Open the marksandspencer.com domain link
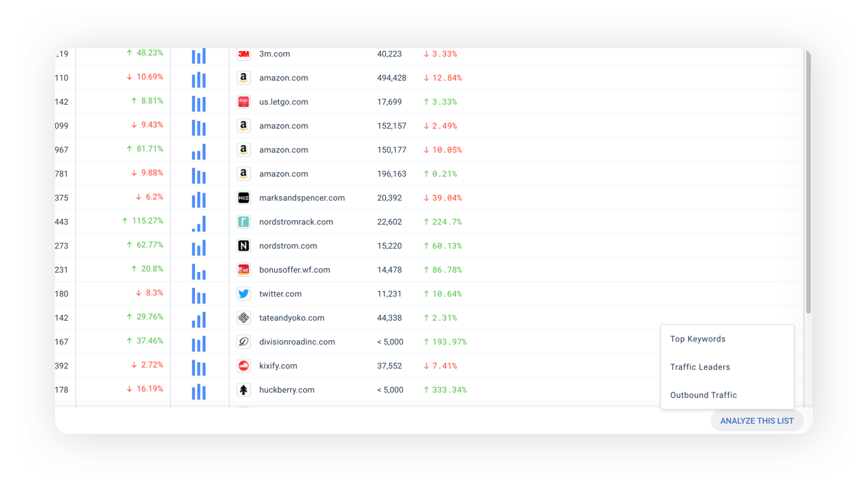The image size is (868, 482). point(302,198)
